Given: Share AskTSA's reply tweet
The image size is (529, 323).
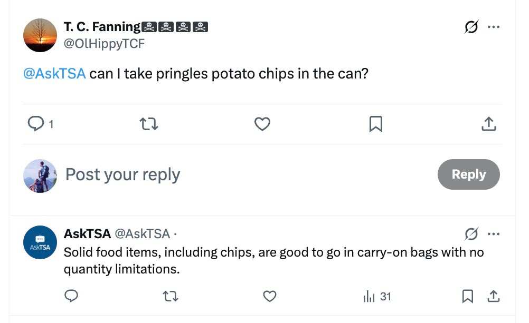Looking at the screenshot, I should point(494,296).
